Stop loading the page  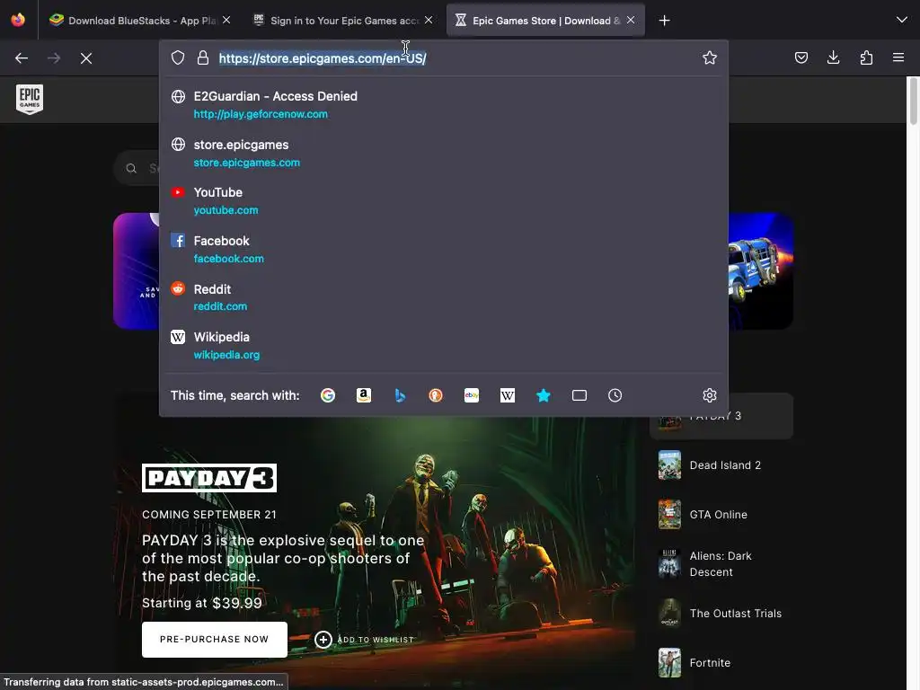click(x=86, y=58)
